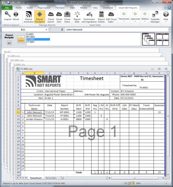Open Report Data lightbulb icon
This screenshot has height=187, width=173.
(77, 15)
